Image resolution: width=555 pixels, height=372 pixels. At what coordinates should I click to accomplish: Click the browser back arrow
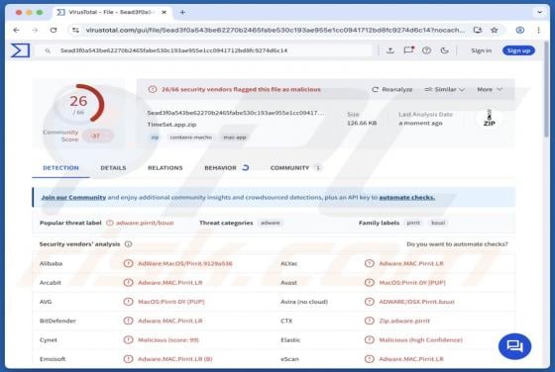(16, 31)
